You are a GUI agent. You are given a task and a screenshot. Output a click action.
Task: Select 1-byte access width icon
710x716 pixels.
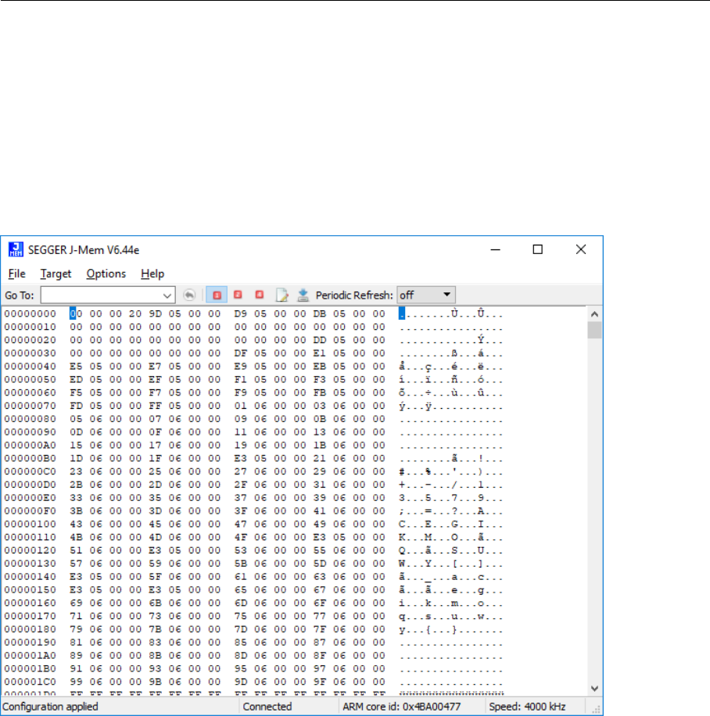coord(216,295)
